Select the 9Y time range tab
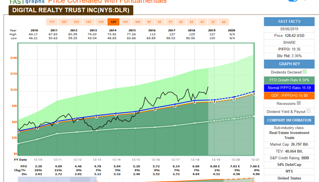The height and width of the screenshot is (182, 319). tap(149, 22)
